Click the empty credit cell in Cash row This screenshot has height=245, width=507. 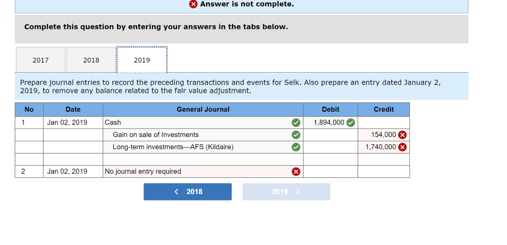384,122
